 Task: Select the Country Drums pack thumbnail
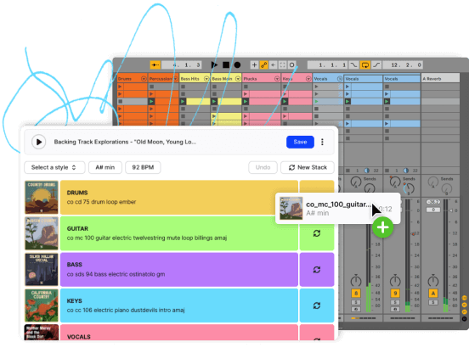pos(42,197)
